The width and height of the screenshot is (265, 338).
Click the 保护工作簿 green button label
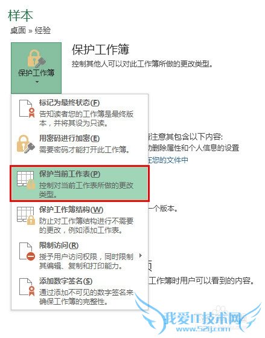tap(36, 73)
